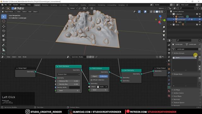Viewport: 202px width, 114px height.
Task: Open viewport Options dropdown
Action: pyautogui.click(x=162, y=9)
